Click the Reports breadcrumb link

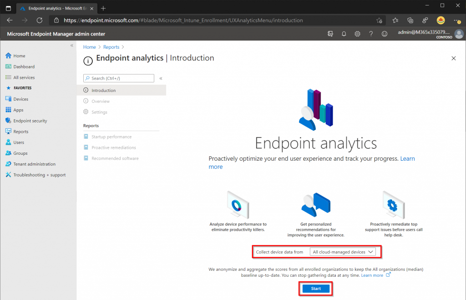111,47
